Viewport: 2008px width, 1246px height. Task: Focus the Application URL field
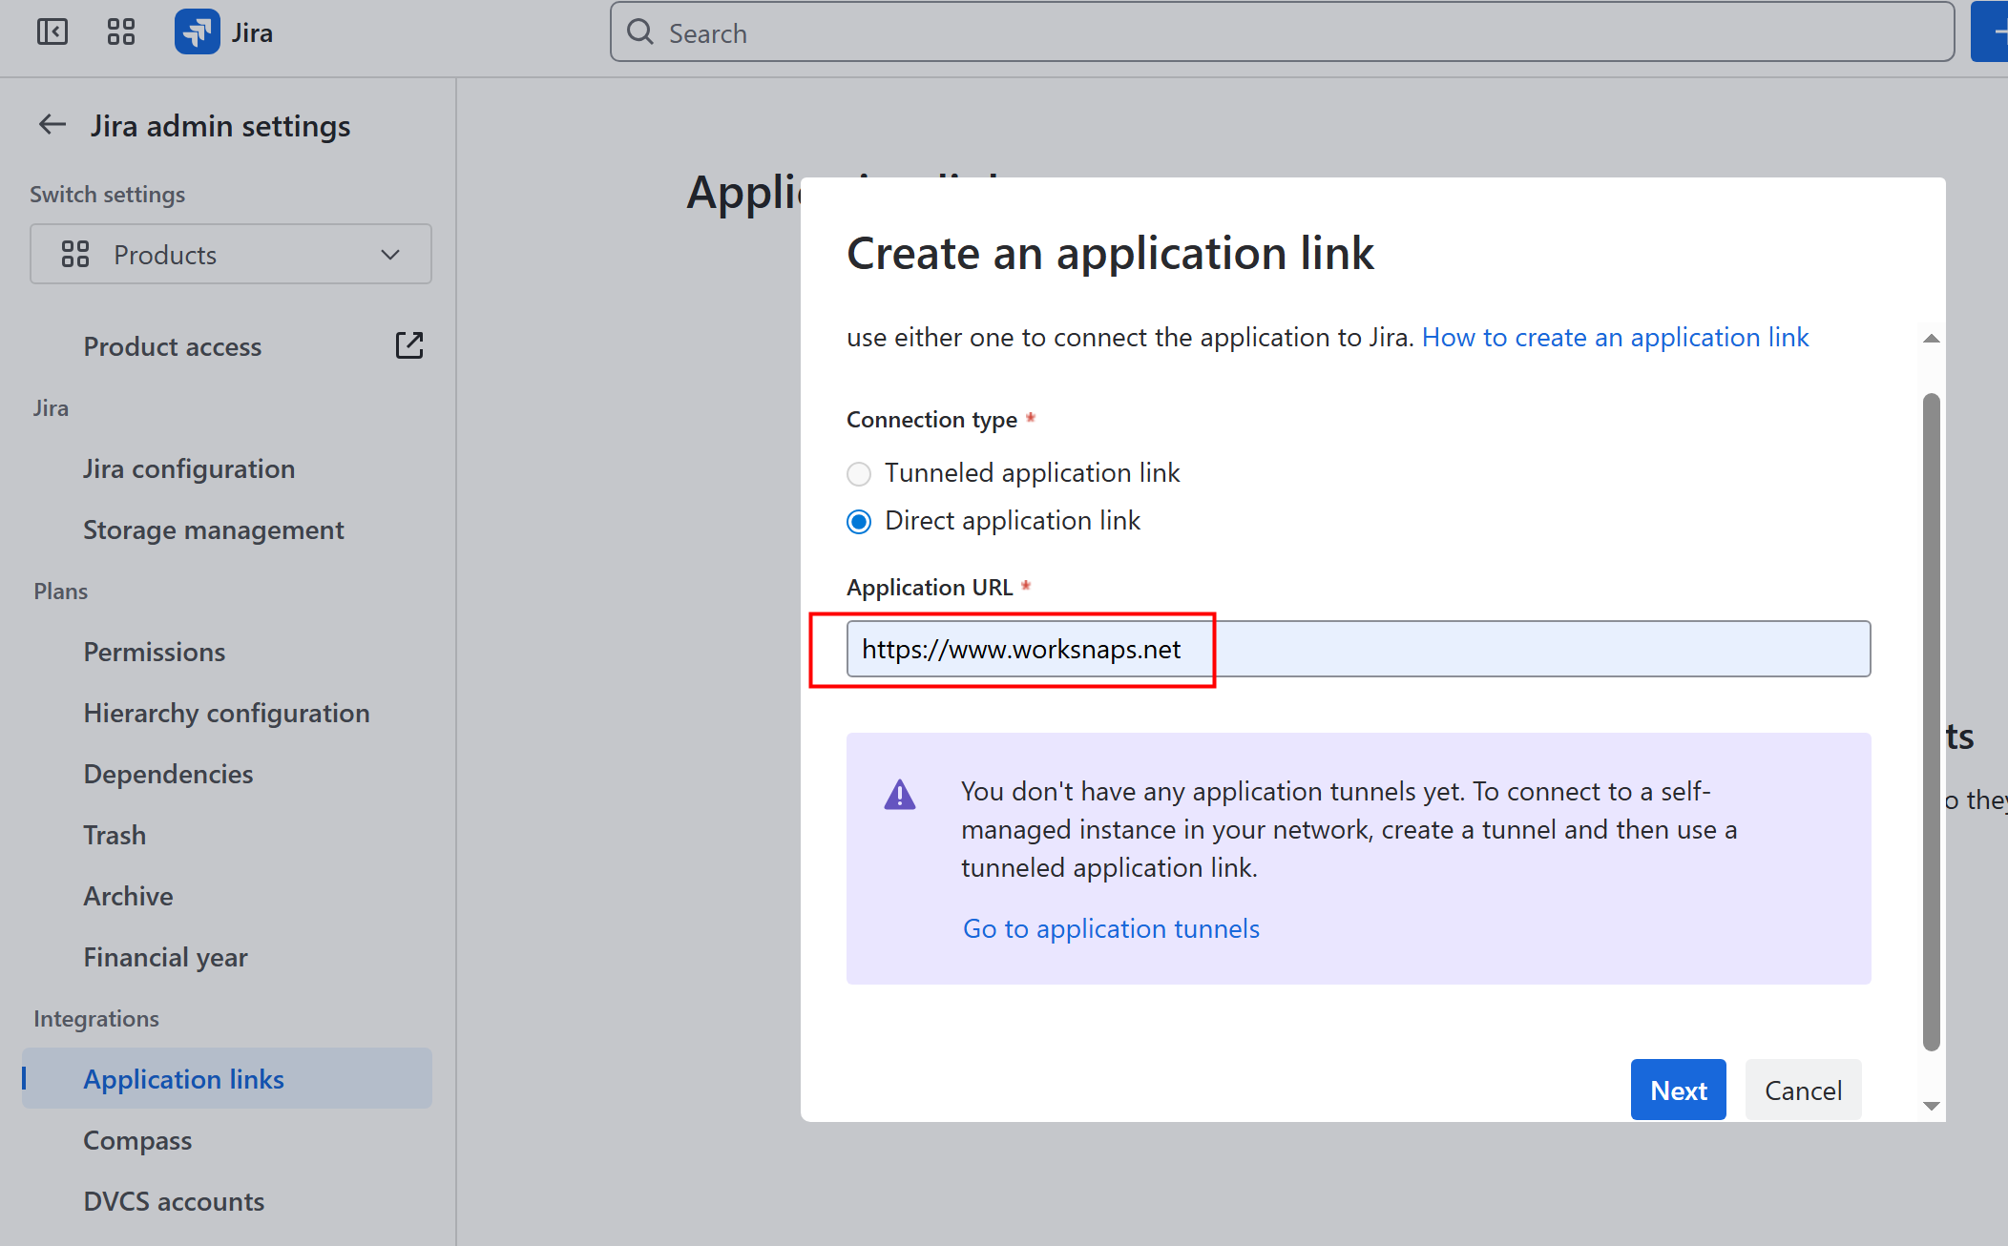[x=1357, y=649]
